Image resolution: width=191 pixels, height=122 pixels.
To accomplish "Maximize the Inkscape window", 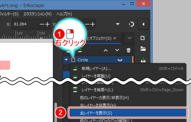I will (x=132, y=3).
